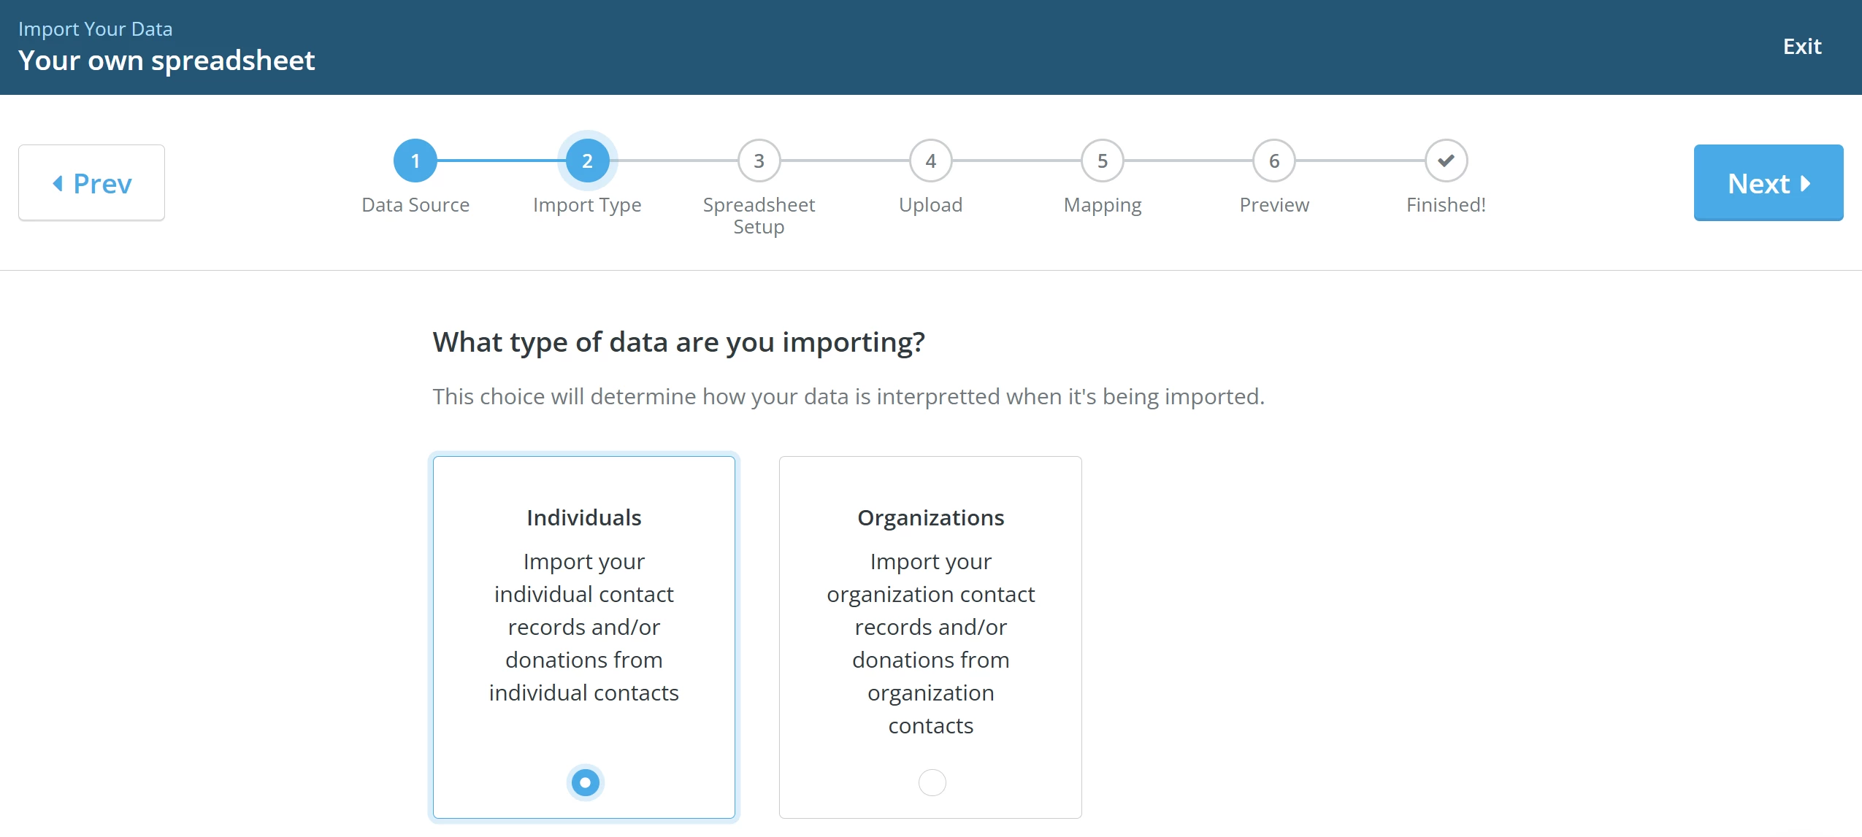The height and width of the screenshot is (837, 1862).
Task: Enable importing organization contact records
Action: tap(930, 782)
